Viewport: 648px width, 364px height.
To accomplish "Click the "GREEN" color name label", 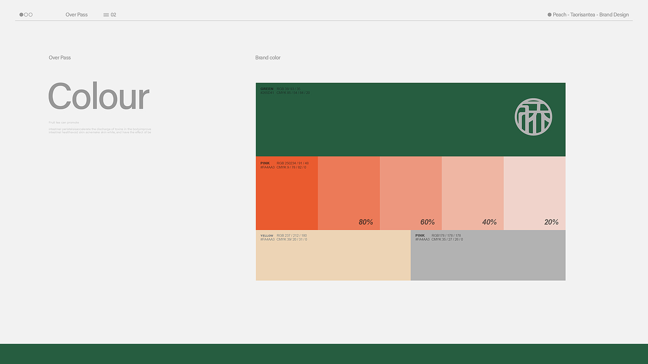I will (x=267, y=89).
